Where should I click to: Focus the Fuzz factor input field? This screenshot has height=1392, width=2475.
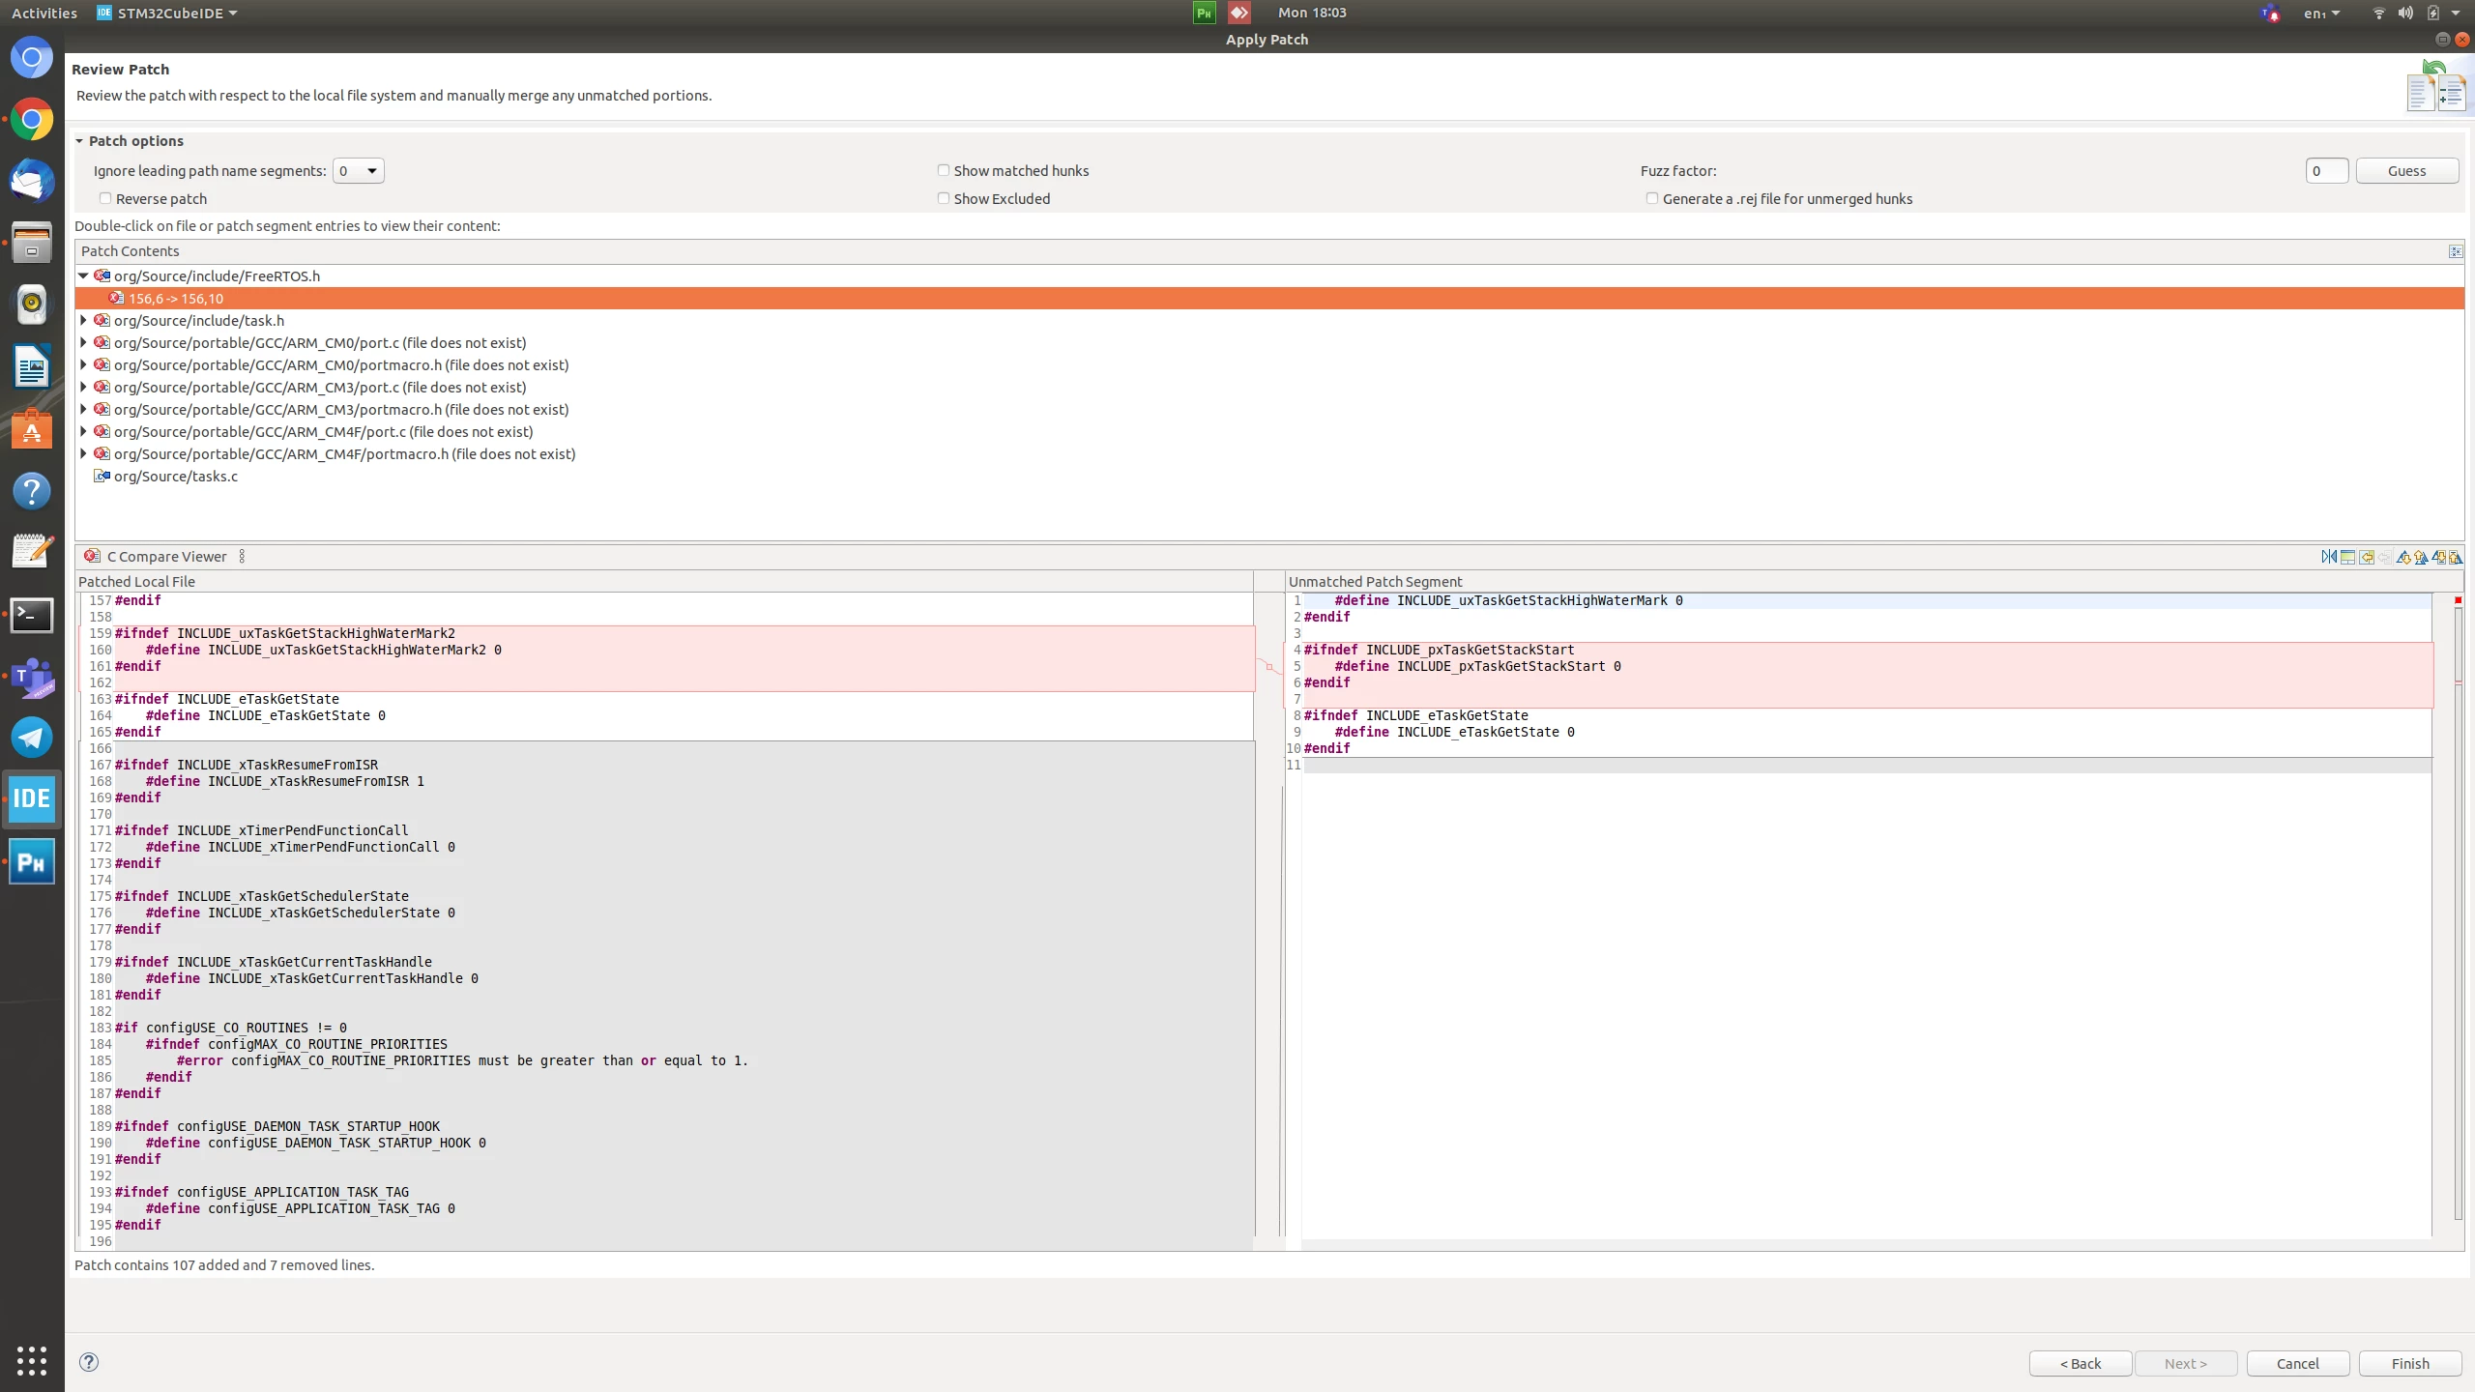tap(2326, 171)
